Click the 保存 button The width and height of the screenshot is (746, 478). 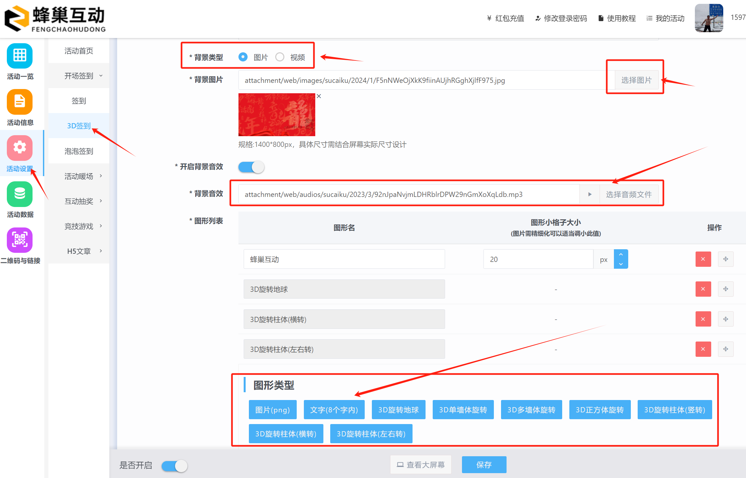[x=484, y=465]
